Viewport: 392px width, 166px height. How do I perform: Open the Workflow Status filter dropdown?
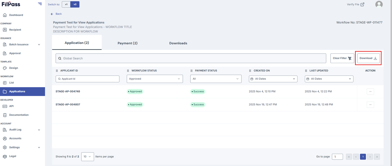tap(155, 79)
